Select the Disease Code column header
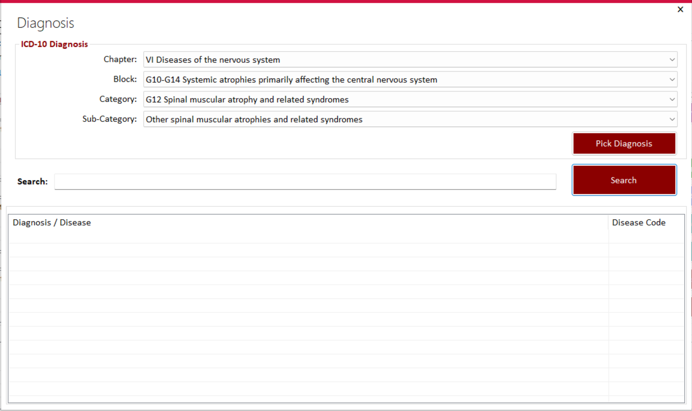 (646, 223)
